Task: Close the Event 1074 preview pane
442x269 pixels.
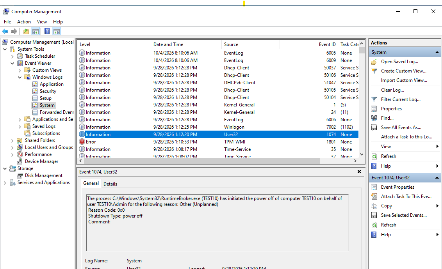Action: click(x=359, y=172)
